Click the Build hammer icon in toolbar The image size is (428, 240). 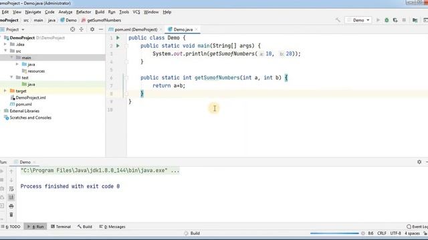[x=338, y=20]
